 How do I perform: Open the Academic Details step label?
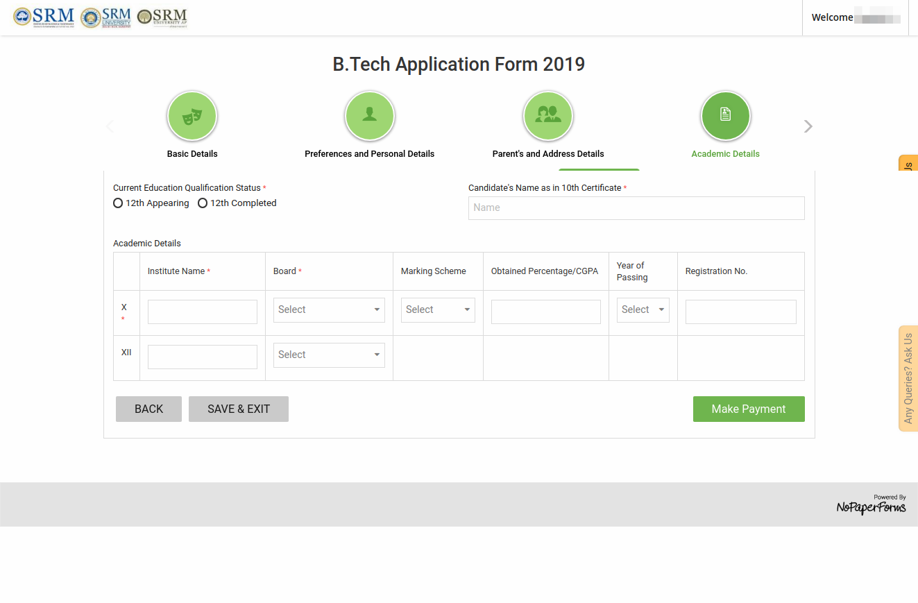725,153
